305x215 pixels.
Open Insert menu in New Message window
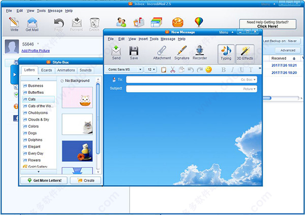pos(143,39)
